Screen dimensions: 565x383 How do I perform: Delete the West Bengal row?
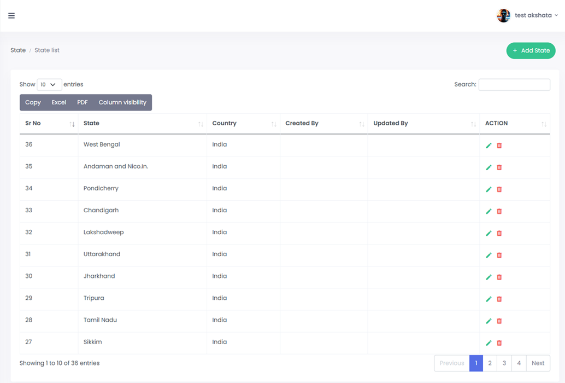point(499,146)
